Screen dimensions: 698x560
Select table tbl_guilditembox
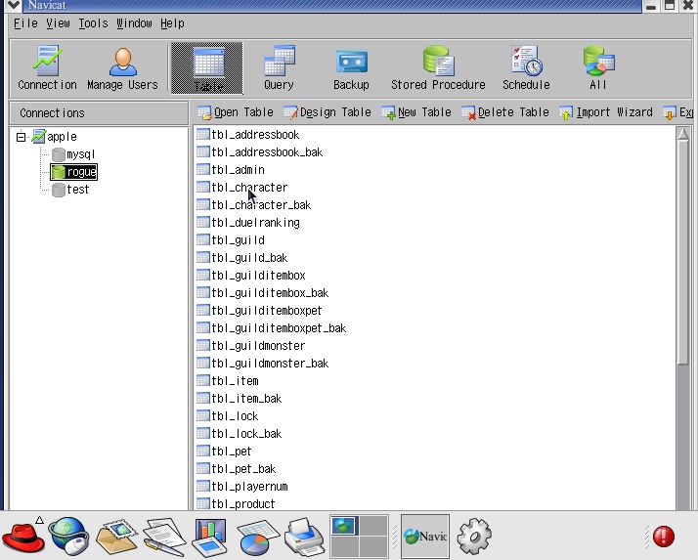tap(251, 275)
